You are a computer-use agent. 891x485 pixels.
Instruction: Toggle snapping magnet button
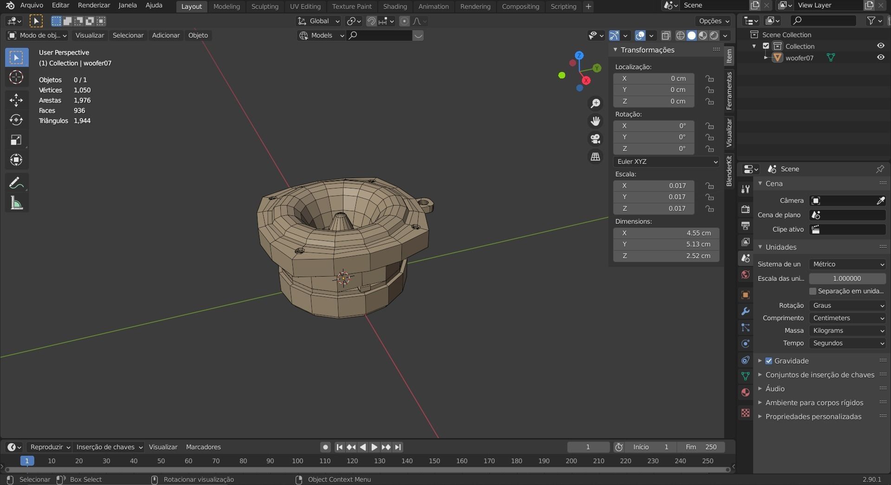pyautogui.click(x=371, y=21)
